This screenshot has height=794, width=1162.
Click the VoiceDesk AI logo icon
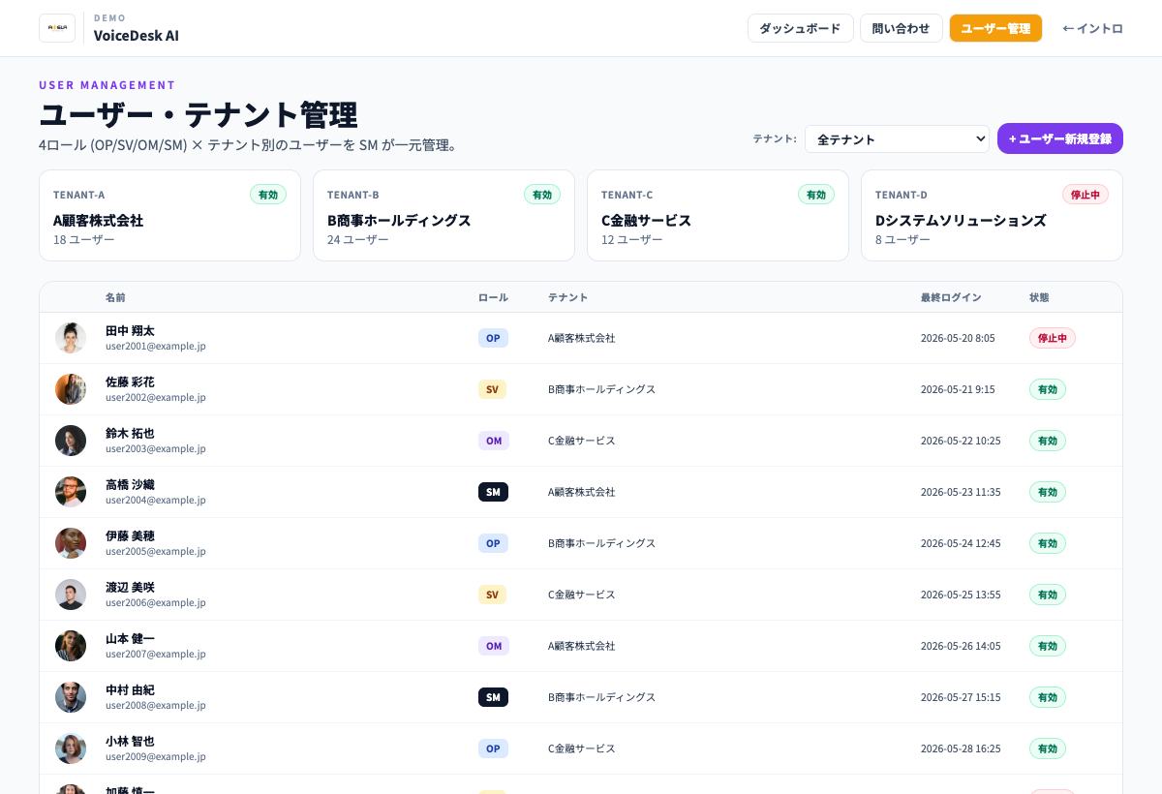57,28
